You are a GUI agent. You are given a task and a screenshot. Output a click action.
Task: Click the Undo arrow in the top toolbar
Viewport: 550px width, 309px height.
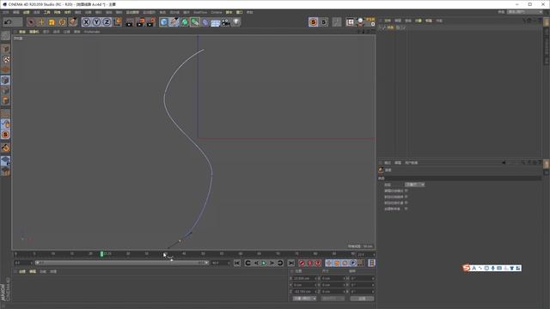click(x=8, y=22)
